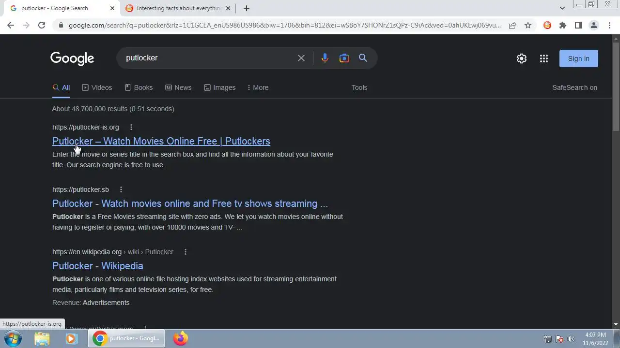Open three-dot menu beside putlocker.sb
620x348 pixels.
pyautogui.click(x=121, y=189)
